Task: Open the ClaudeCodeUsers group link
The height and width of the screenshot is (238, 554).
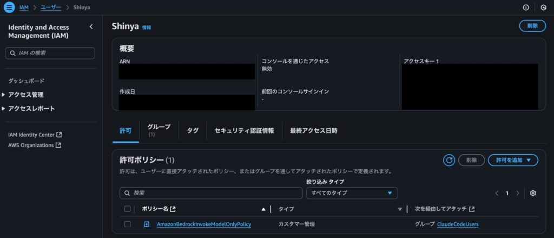Action: 458,224
